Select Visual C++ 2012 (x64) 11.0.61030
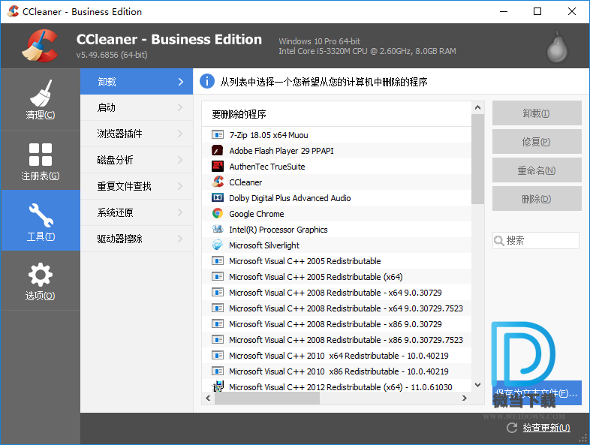The height and width of the screenshot is (445, 590). 336,386
